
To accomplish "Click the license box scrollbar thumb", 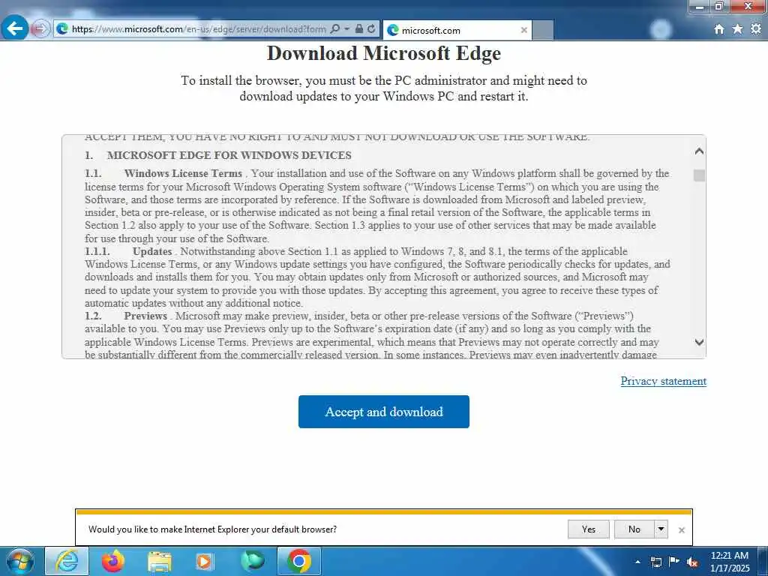I will point(700,175).
